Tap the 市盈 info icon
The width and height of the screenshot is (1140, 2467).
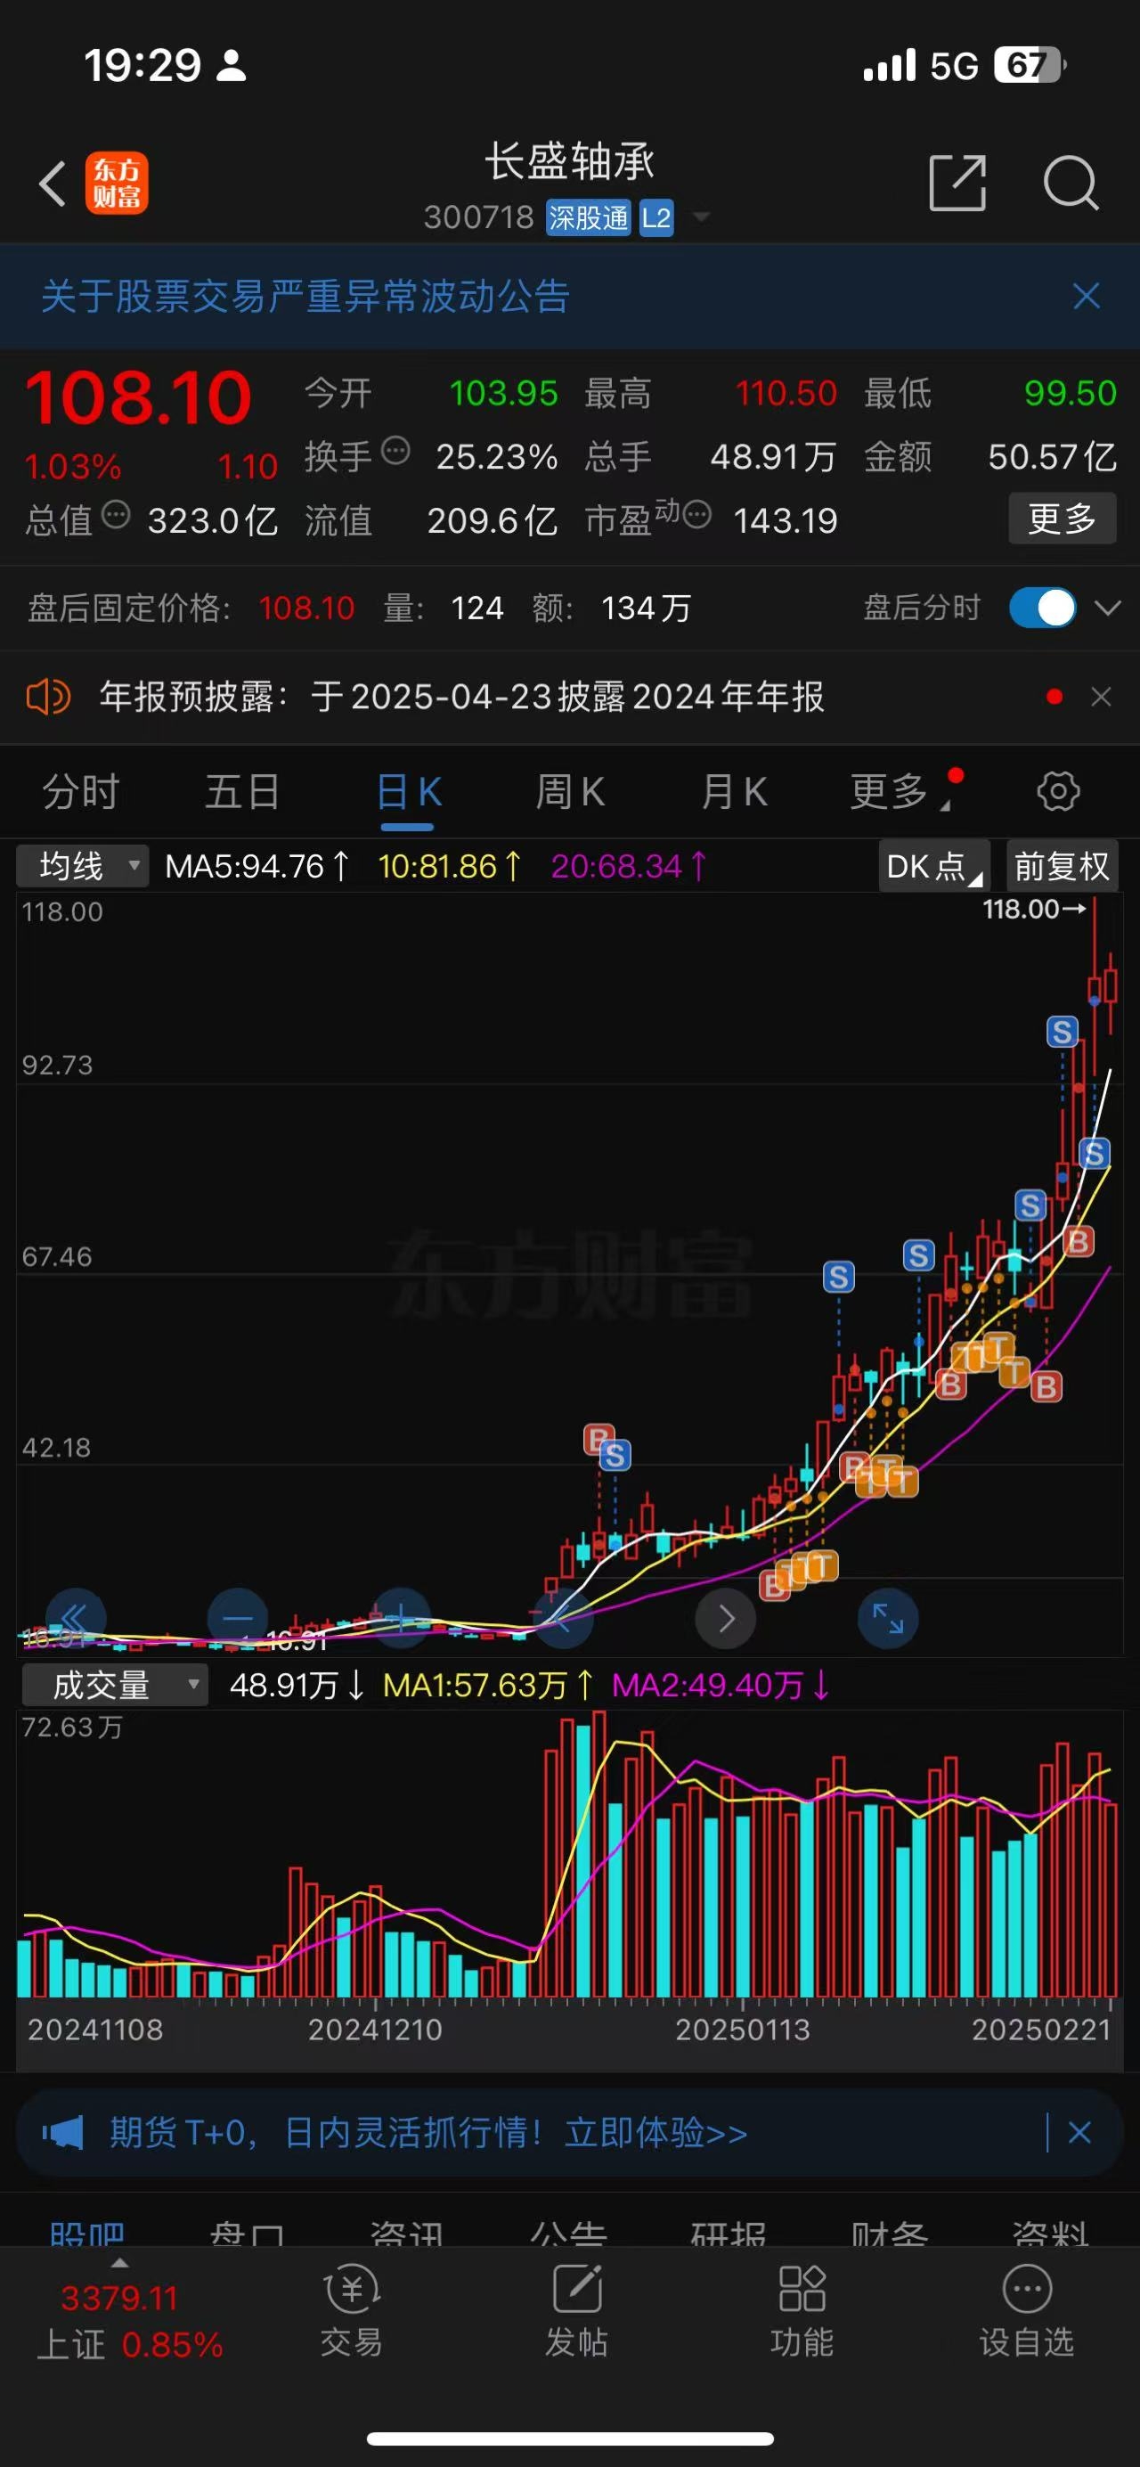click(696, 514)
